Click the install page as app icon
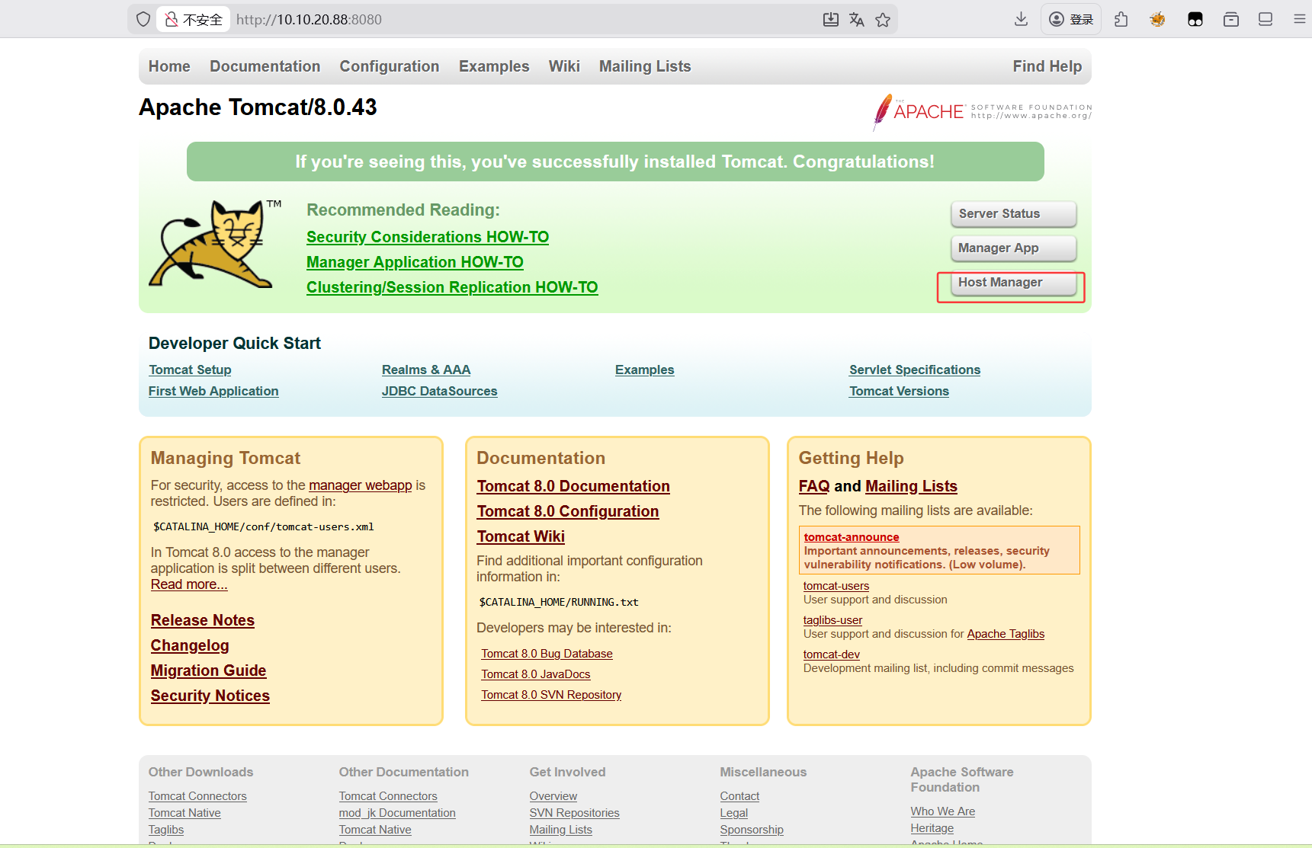 pos(831,20)
